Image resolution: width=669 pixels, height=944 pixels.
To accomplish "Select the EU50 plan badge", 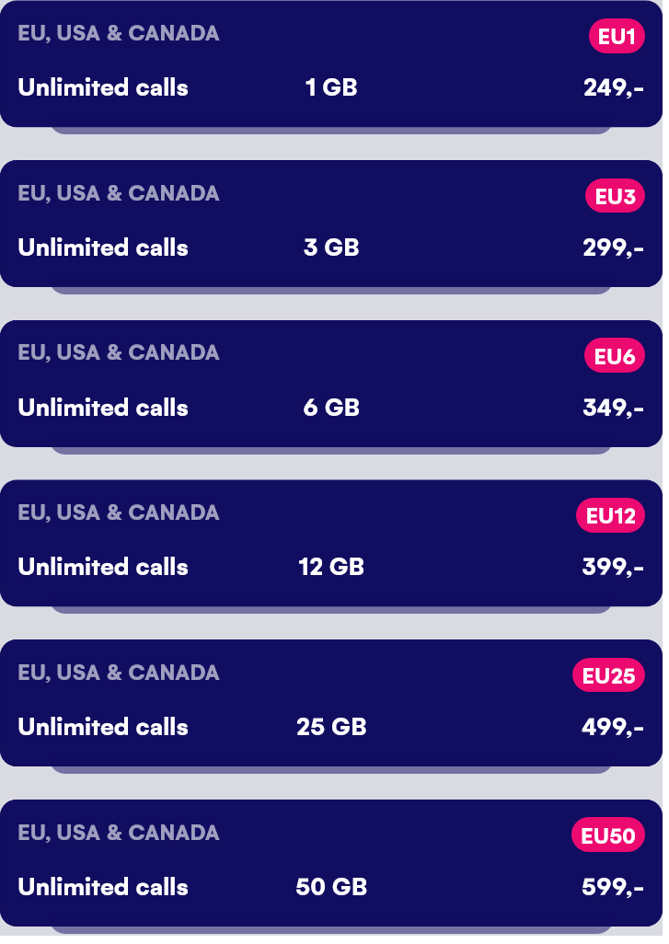I will pyautogui.click(x=608, y=835).
